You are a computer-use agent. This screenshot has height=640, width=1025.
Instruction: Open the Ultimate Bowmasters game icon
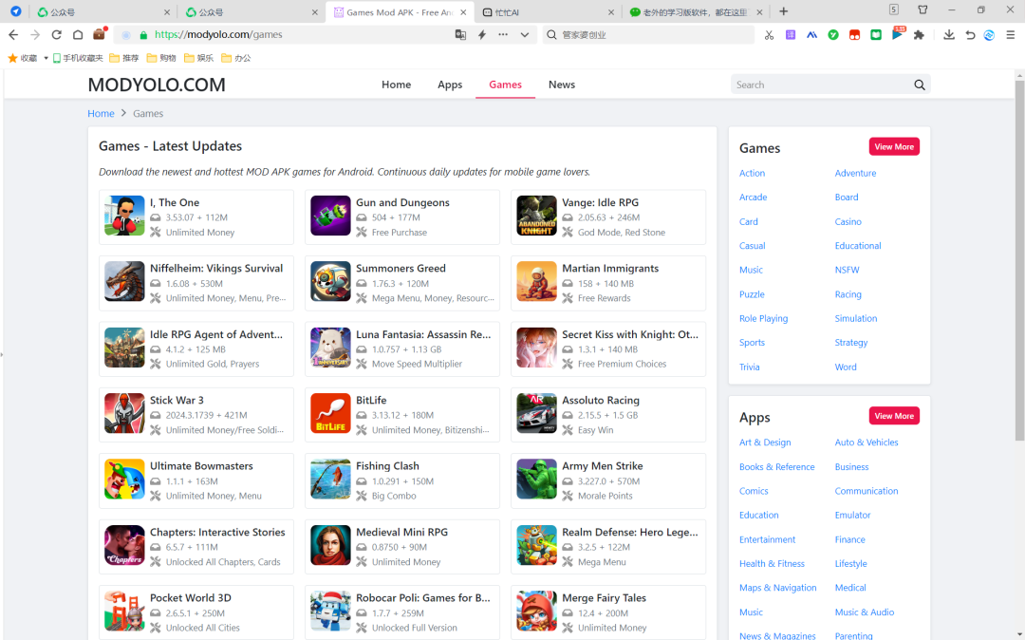124,480
